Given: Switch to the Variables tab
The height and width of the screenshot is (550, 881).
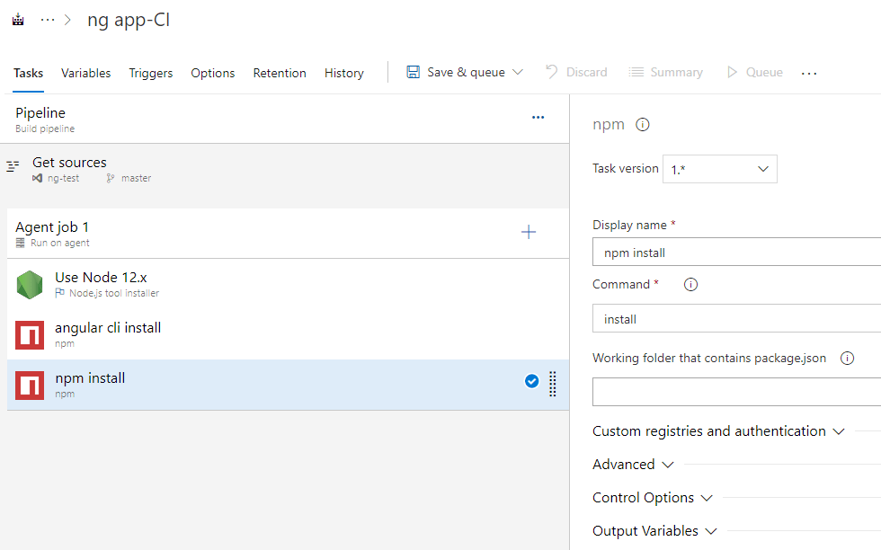Looking at the screenshot, I should click(85, 73).
